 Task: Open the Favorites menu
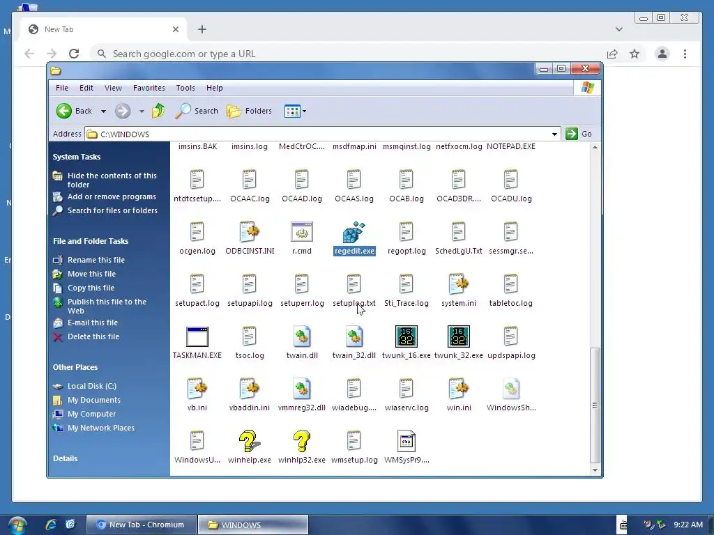tap(149, 88)
